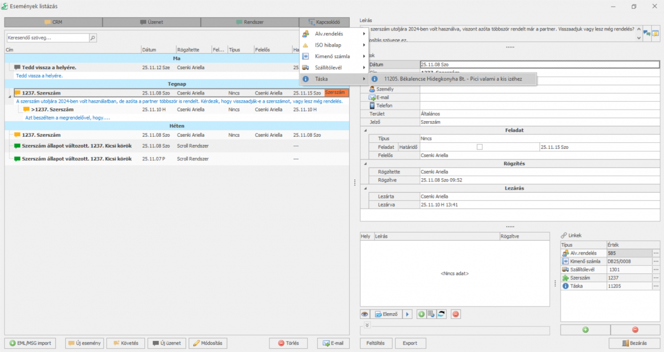Click the red remove icon in attachment toolbar

click(455, 314)
